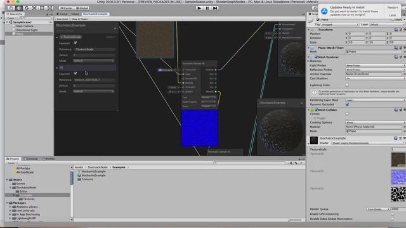The height and width of the screenshot is (228, 406).
Task: Toggle Double Sided Global Illumination checkbox
Action: point(393,218)
